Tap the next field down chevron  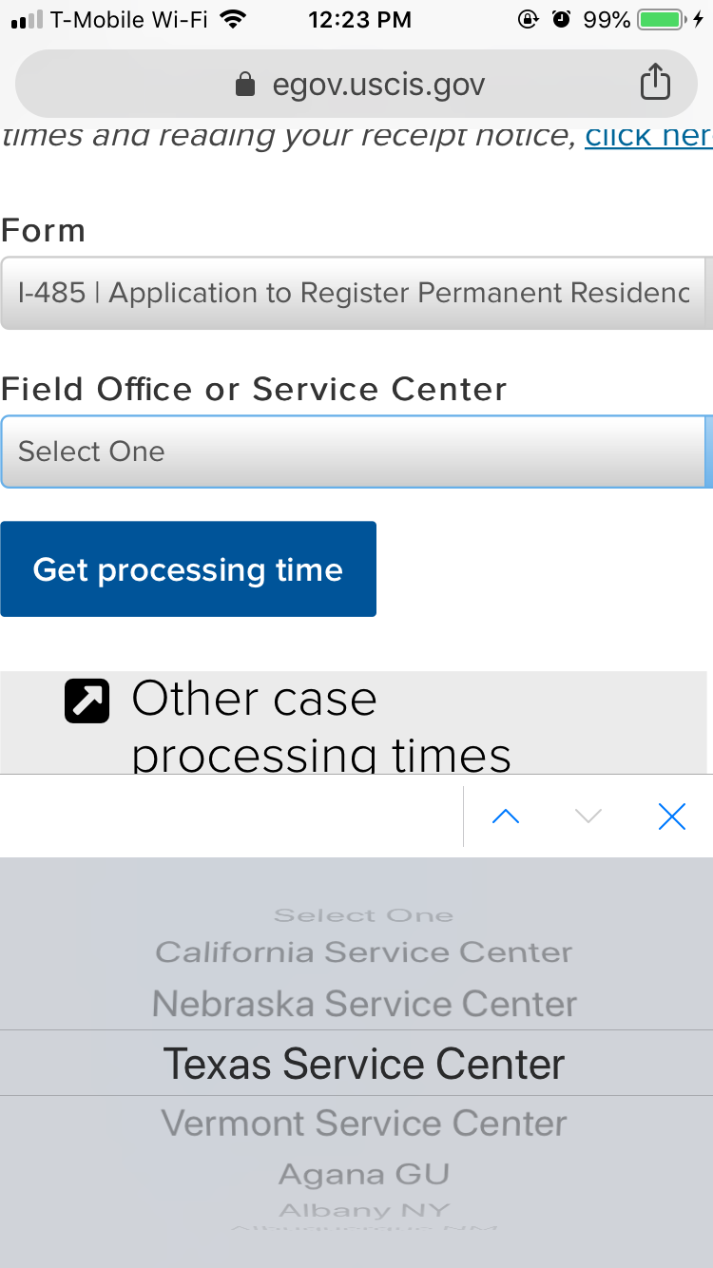pyautogui.click(x=588, y=817)
